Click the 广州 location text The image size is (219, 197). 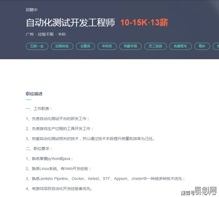click(30, 35)
